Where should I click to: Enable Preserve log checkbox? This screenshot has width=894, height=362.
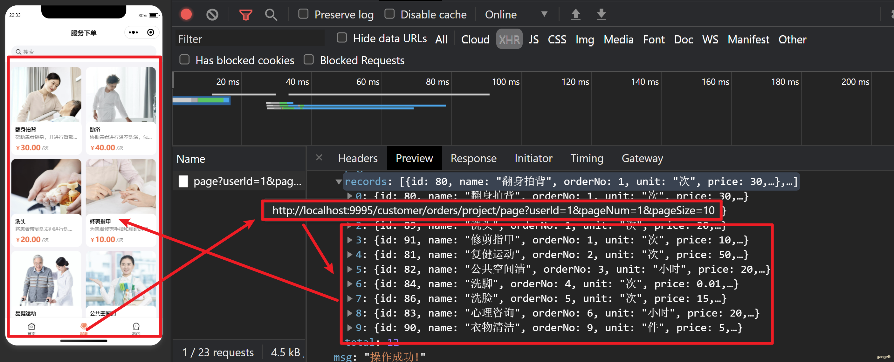point(303,14)
